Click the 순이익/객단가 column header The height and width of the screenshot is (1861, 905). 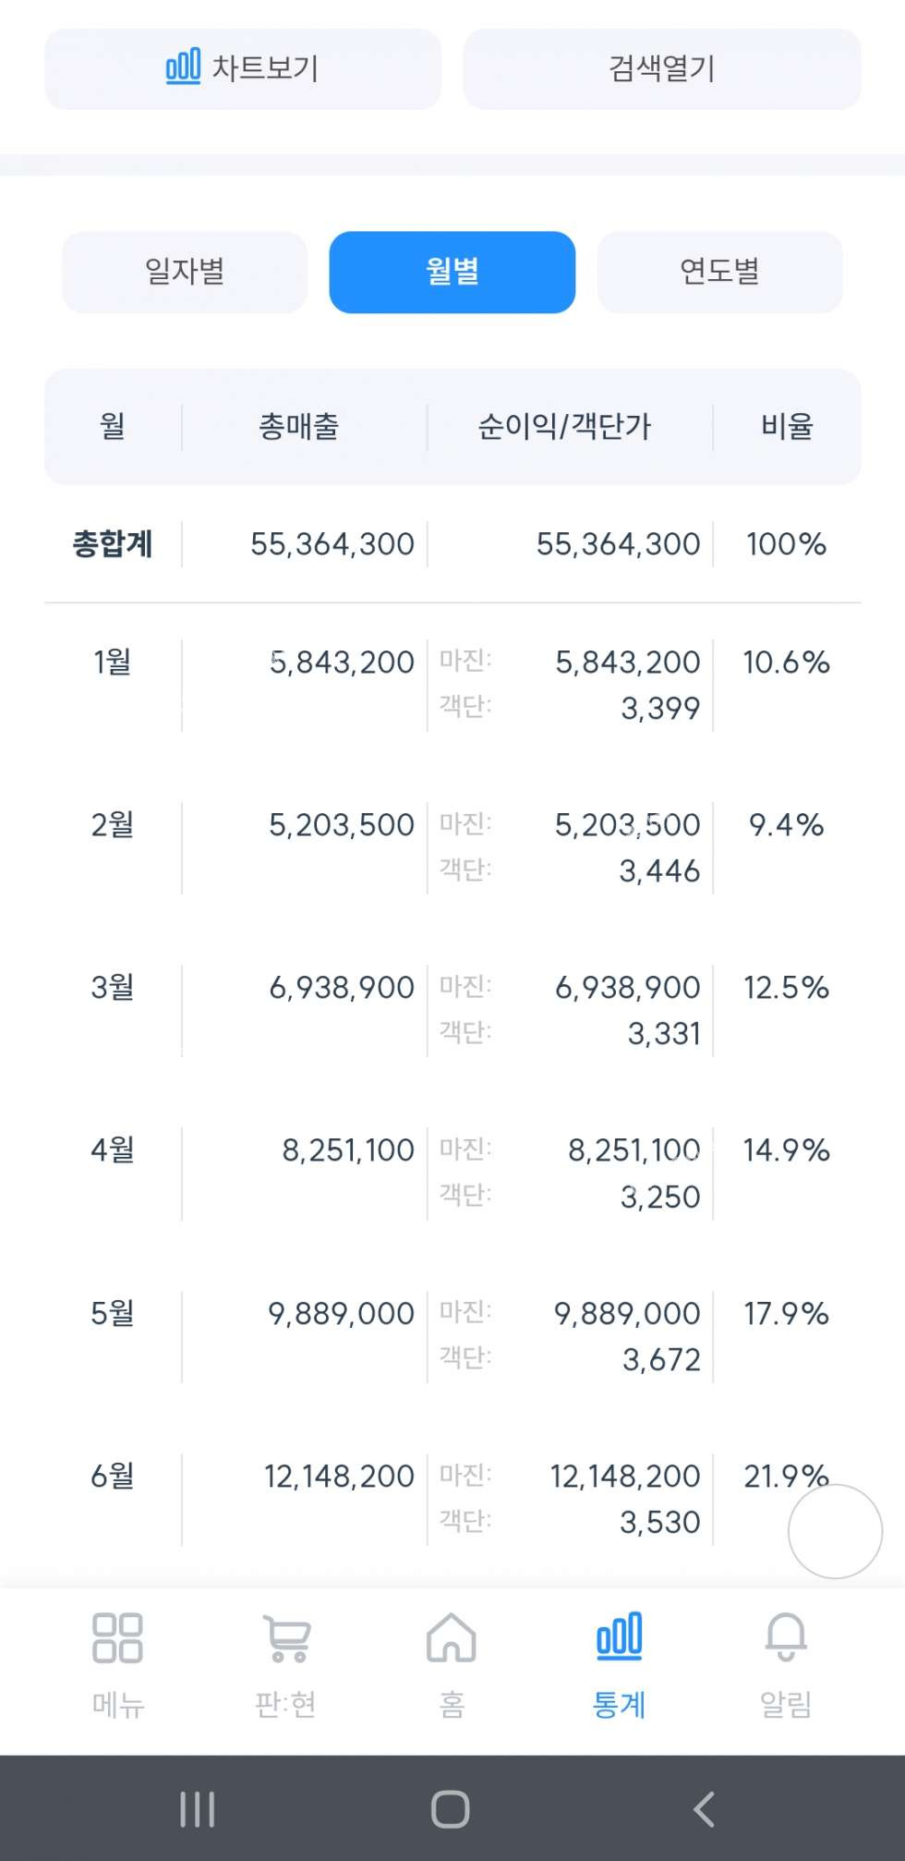point(564,426)
